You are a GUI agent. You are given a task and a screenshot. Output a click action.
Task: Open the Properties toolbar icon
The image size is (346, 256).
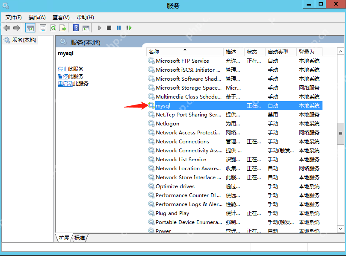43,28
